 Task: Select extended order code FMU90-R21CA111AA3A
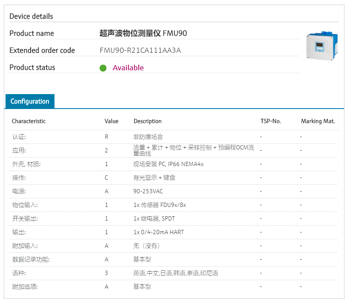point(141,51)
